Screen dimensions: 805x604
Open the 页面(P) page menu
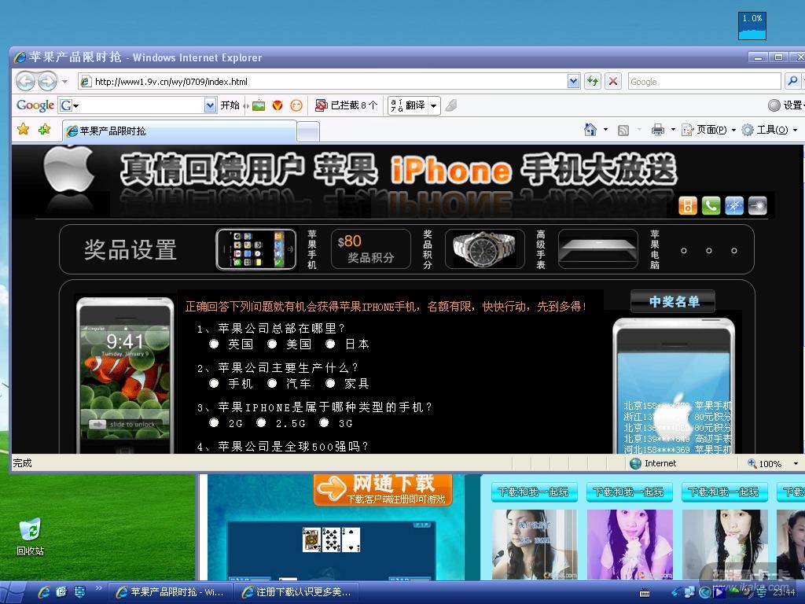click(709, 130)
